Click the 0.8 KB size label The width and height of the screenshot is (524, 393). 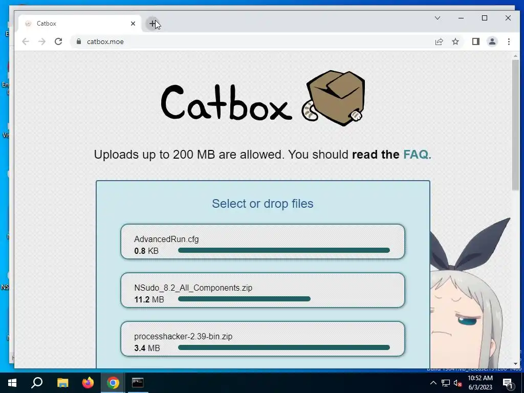tap(146, 251)
